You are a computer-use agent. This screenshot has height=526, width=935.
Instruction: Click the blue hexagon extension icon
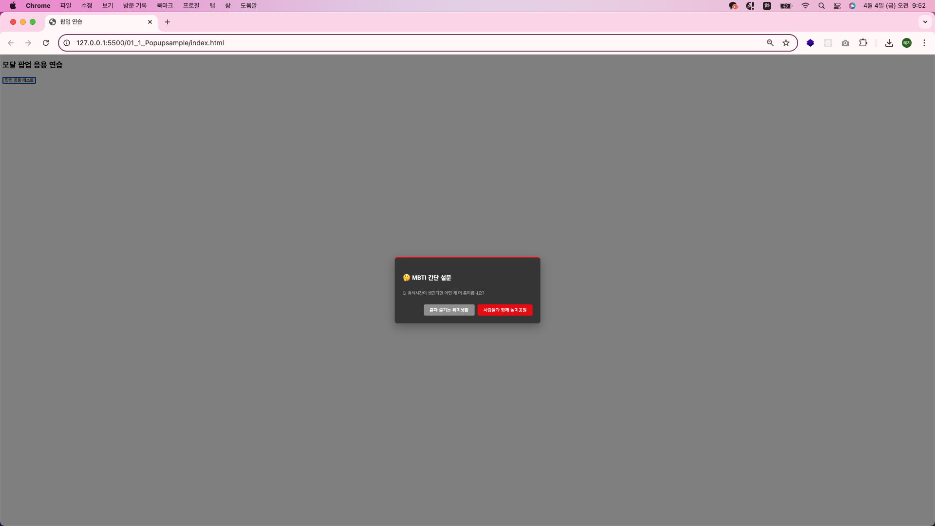click(810, 43)
